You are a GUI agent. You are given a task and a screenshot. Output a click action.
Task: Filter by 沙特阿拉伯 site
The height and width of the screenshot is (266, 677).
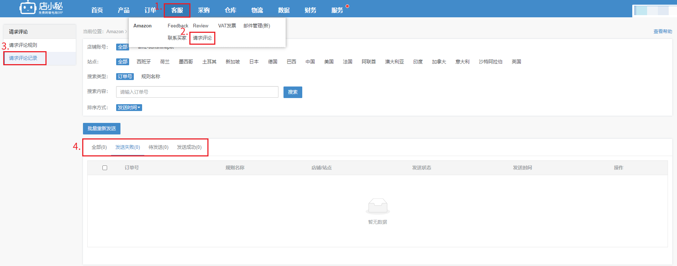point(491,62)
